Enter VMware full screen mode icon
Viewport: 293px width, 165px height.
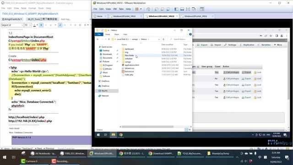click(x=188, y=9)
